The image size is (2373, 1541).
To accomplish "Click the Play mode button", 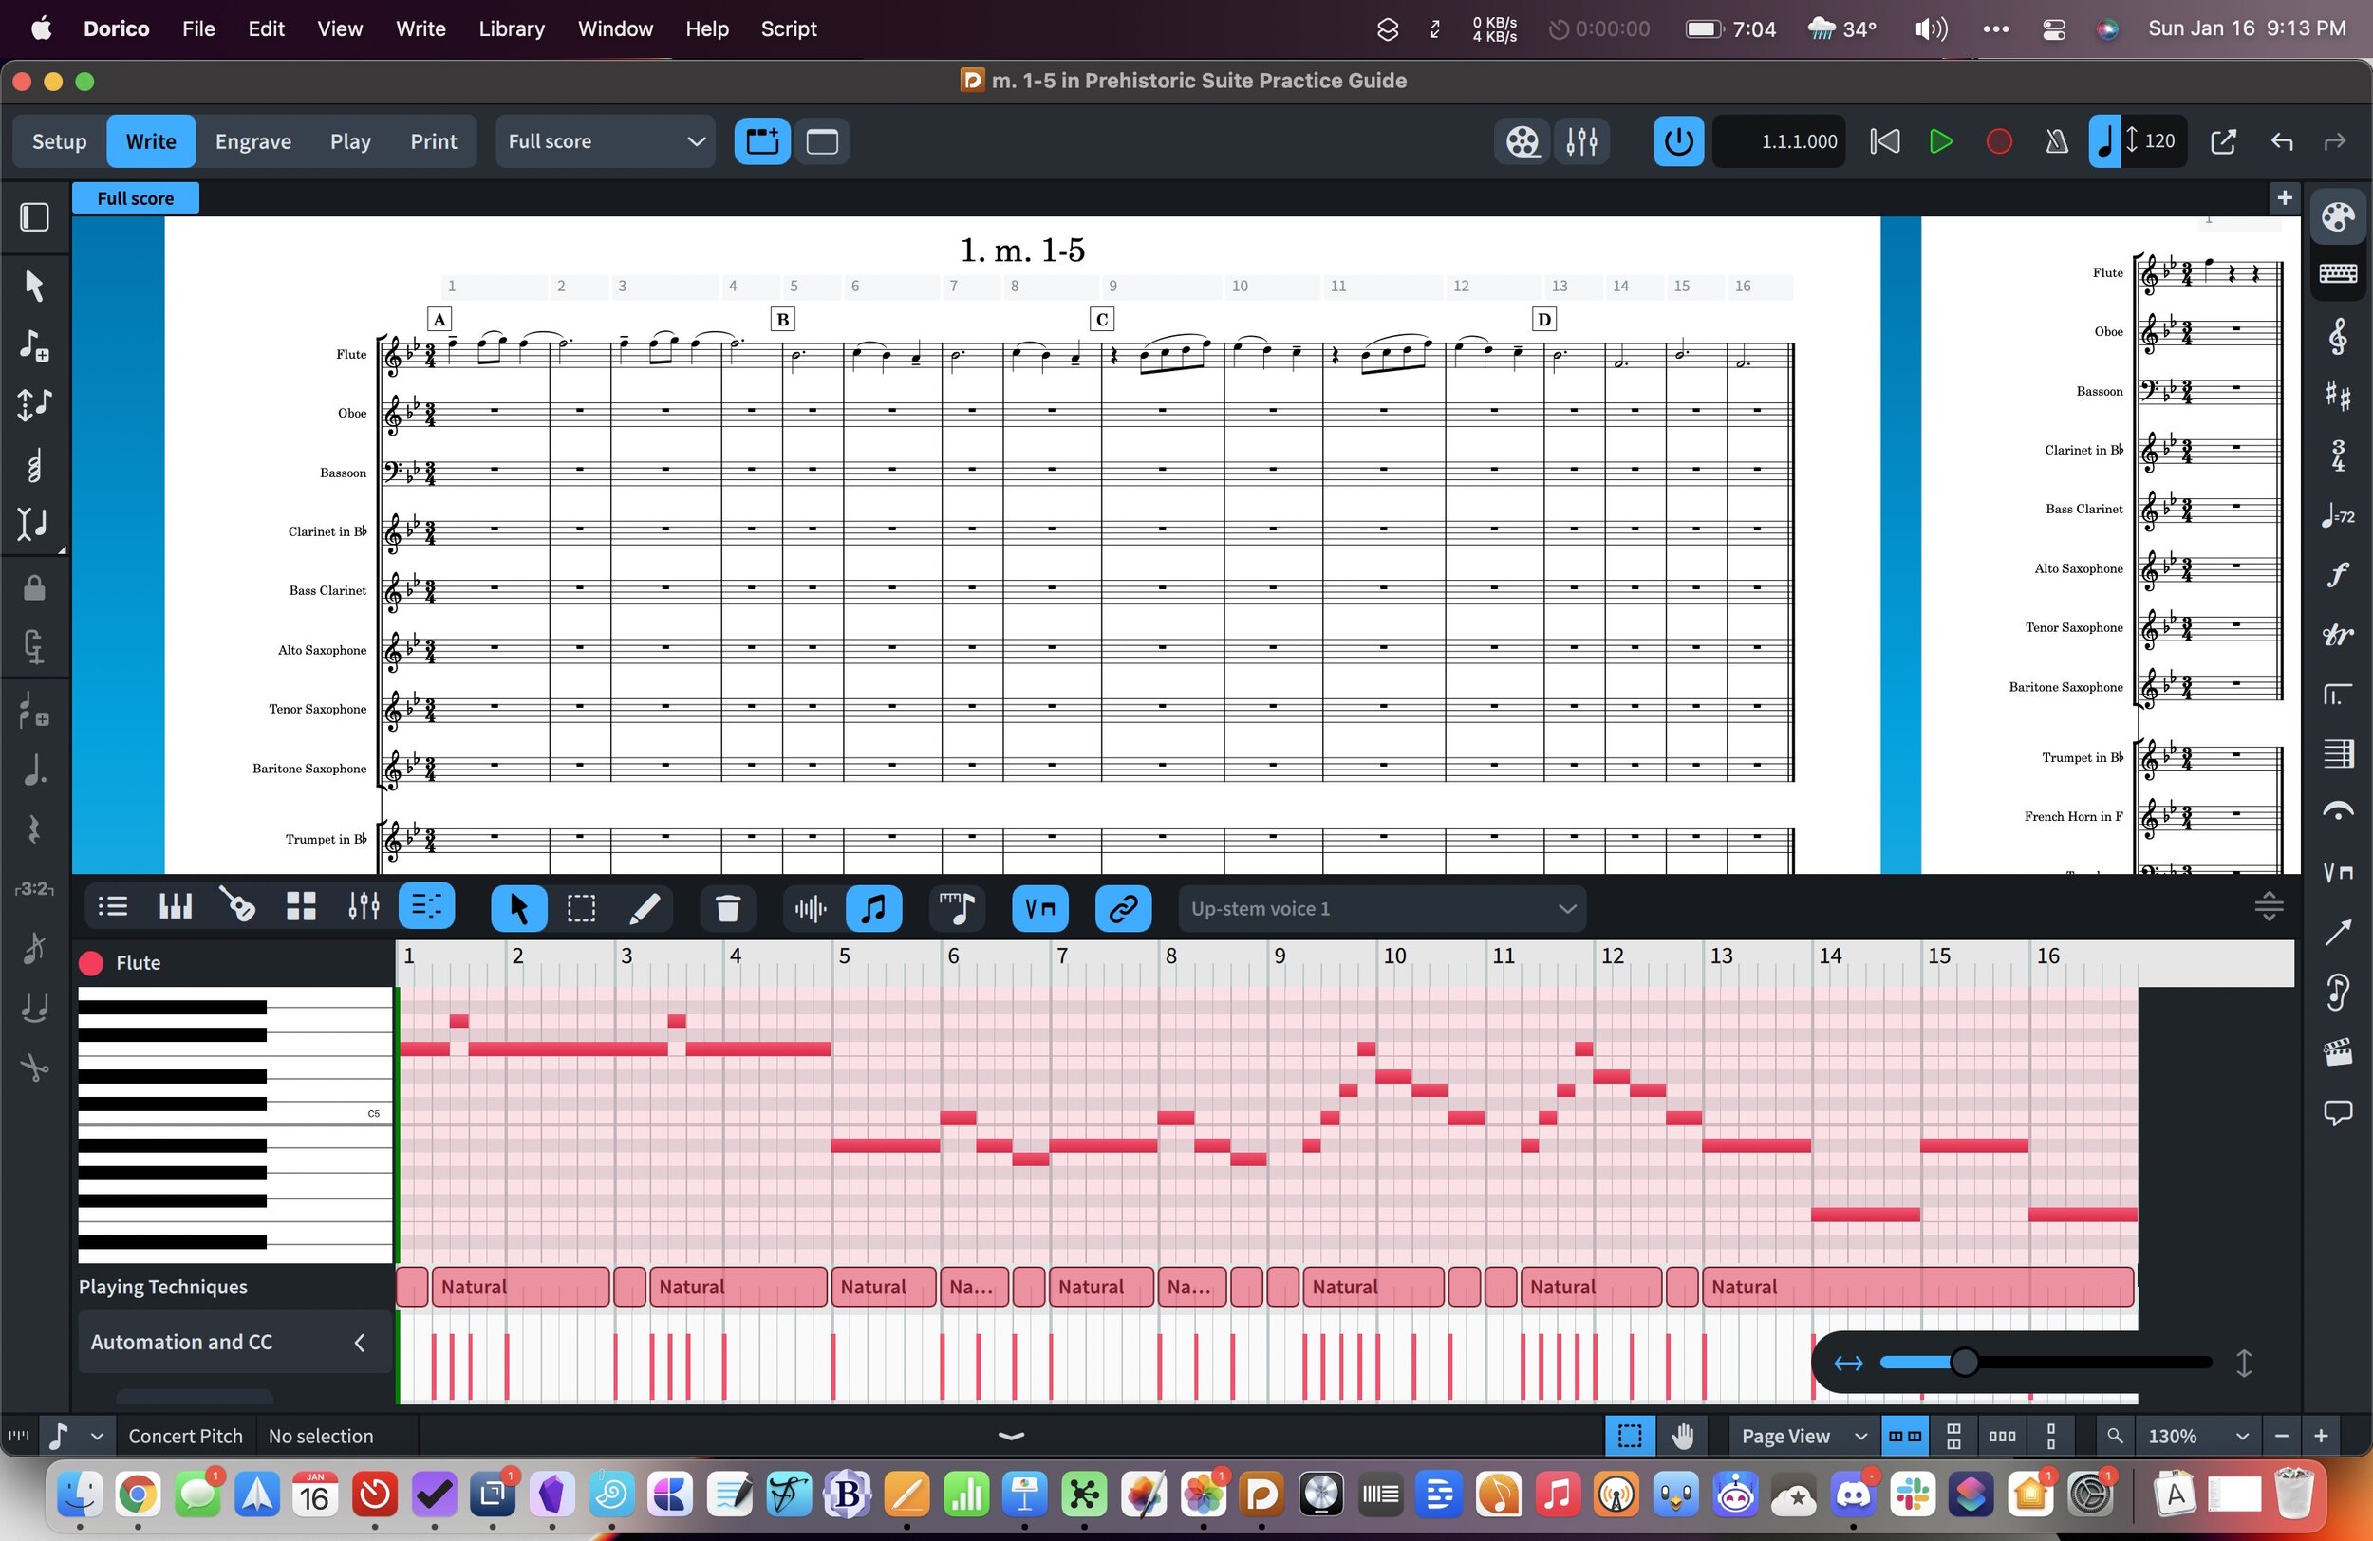I will point(351,140).
